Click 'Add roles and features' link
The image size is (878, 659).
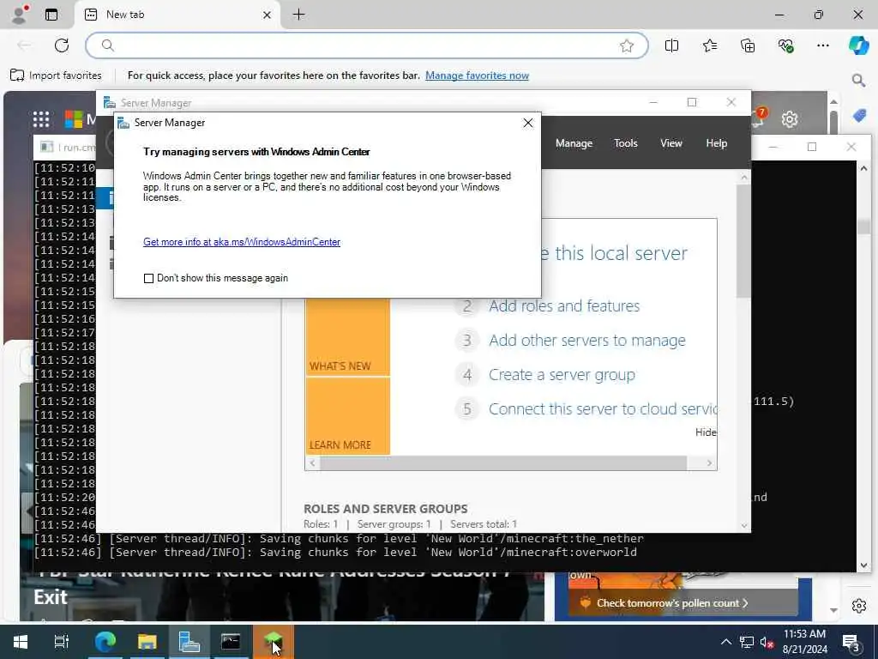click(x=564, y=306)
